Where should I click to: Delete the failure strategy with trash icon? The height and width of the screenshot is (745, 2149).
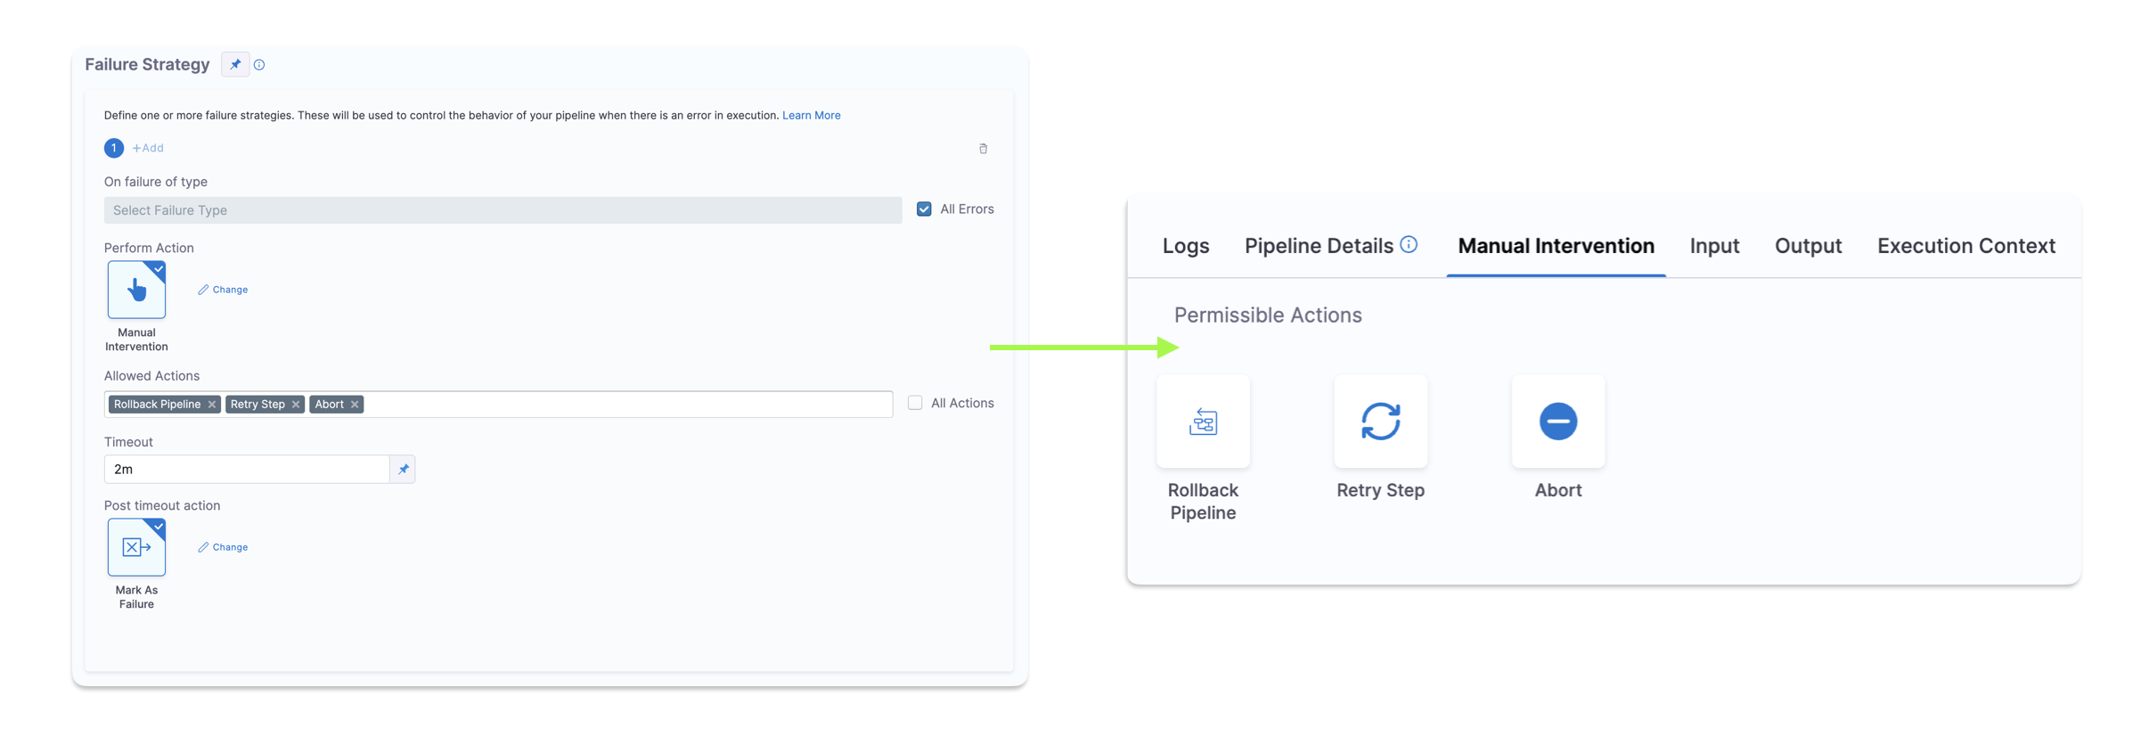pos(983,149)
